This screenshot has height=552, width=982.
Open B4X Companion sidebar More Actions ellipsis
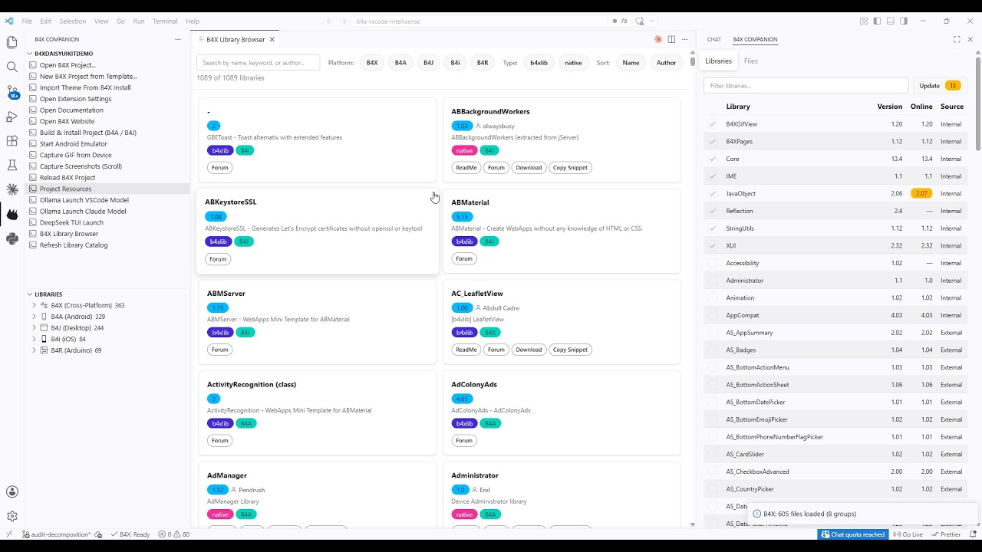[x=178, y=39]
